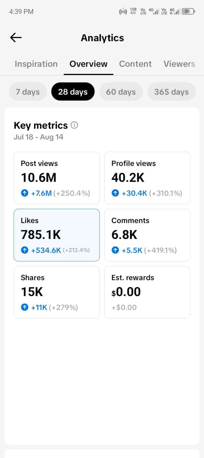
Task: Tap the battery indicator in status bar
Action: click(x=189, y=11)
